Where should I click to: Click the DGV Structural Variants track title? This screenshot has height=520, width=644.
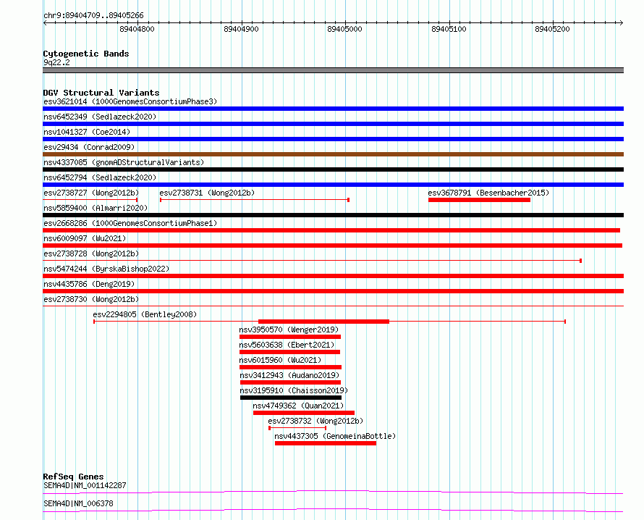[x=101, y=93]
